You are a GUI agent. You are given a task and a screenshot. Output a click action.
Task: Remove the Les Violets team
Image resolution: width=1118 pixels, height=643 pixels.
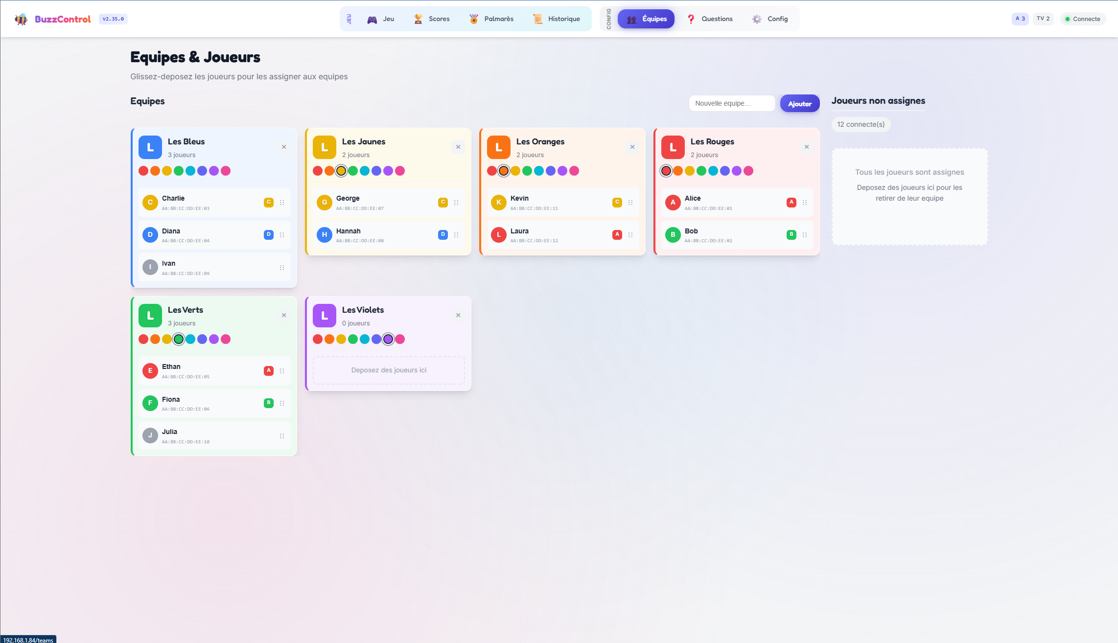pyautogui.click(x=458, y=315)
